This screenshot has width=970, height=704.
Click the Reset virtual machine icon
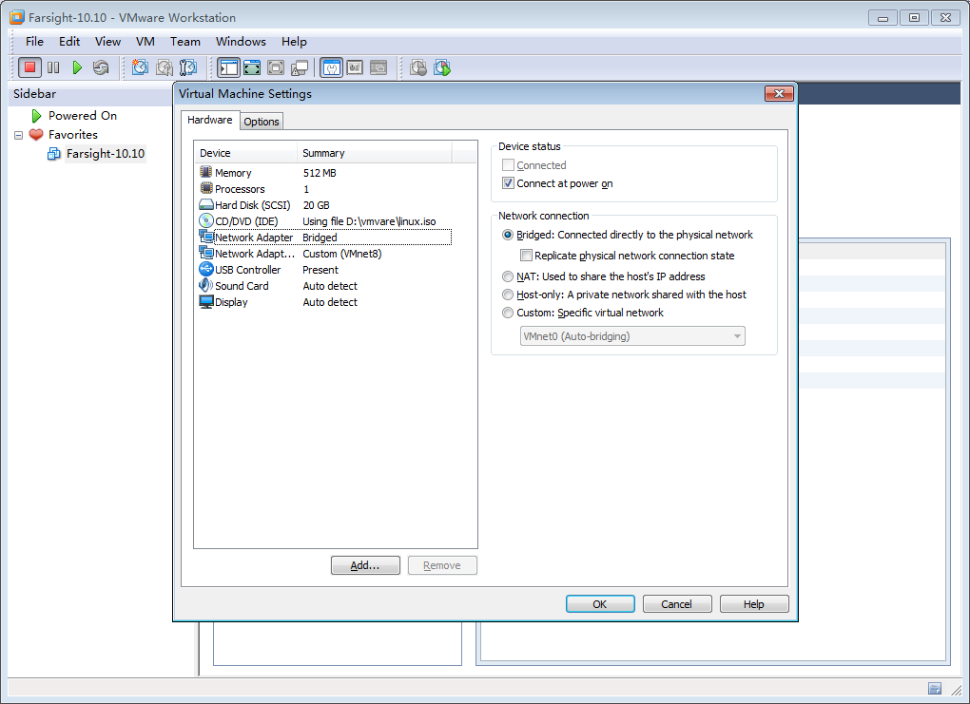(101, 67)
